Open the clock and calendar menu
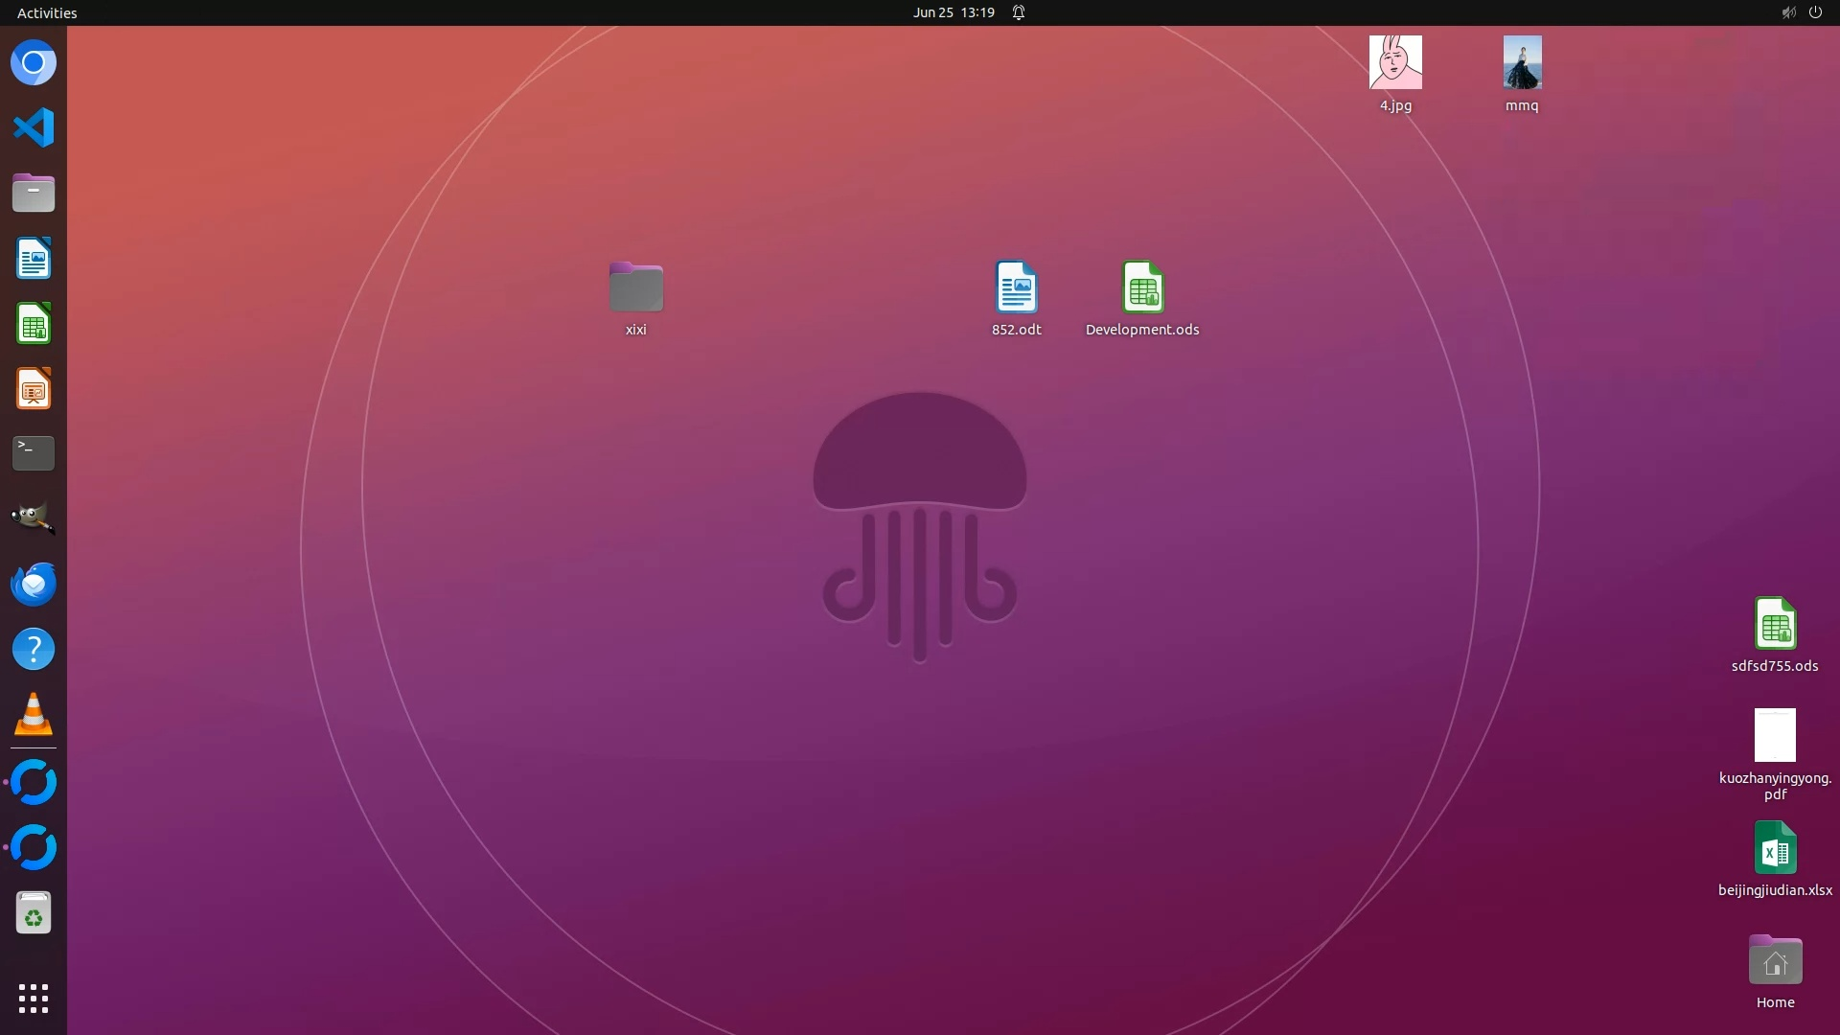The width and height of the screenshot is (1840, 1035). (954, 12)
